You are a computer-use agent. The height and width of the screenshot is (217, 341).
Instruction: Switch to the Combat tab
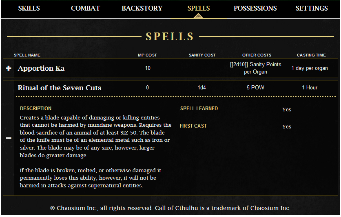click(85, 8)
